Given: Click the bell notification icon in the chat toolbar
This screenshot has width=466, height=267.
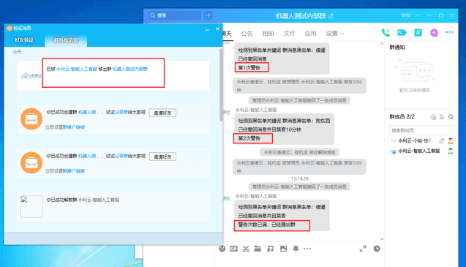Looking at the screenshot, I should tap(296, 249).
